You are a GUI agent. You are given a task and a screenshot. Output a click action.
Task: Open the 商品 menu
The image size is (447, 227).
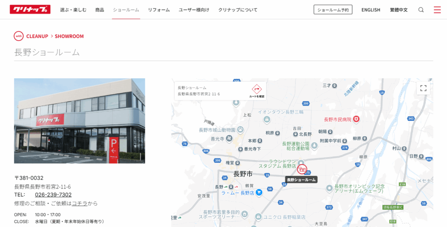(100, 10)
